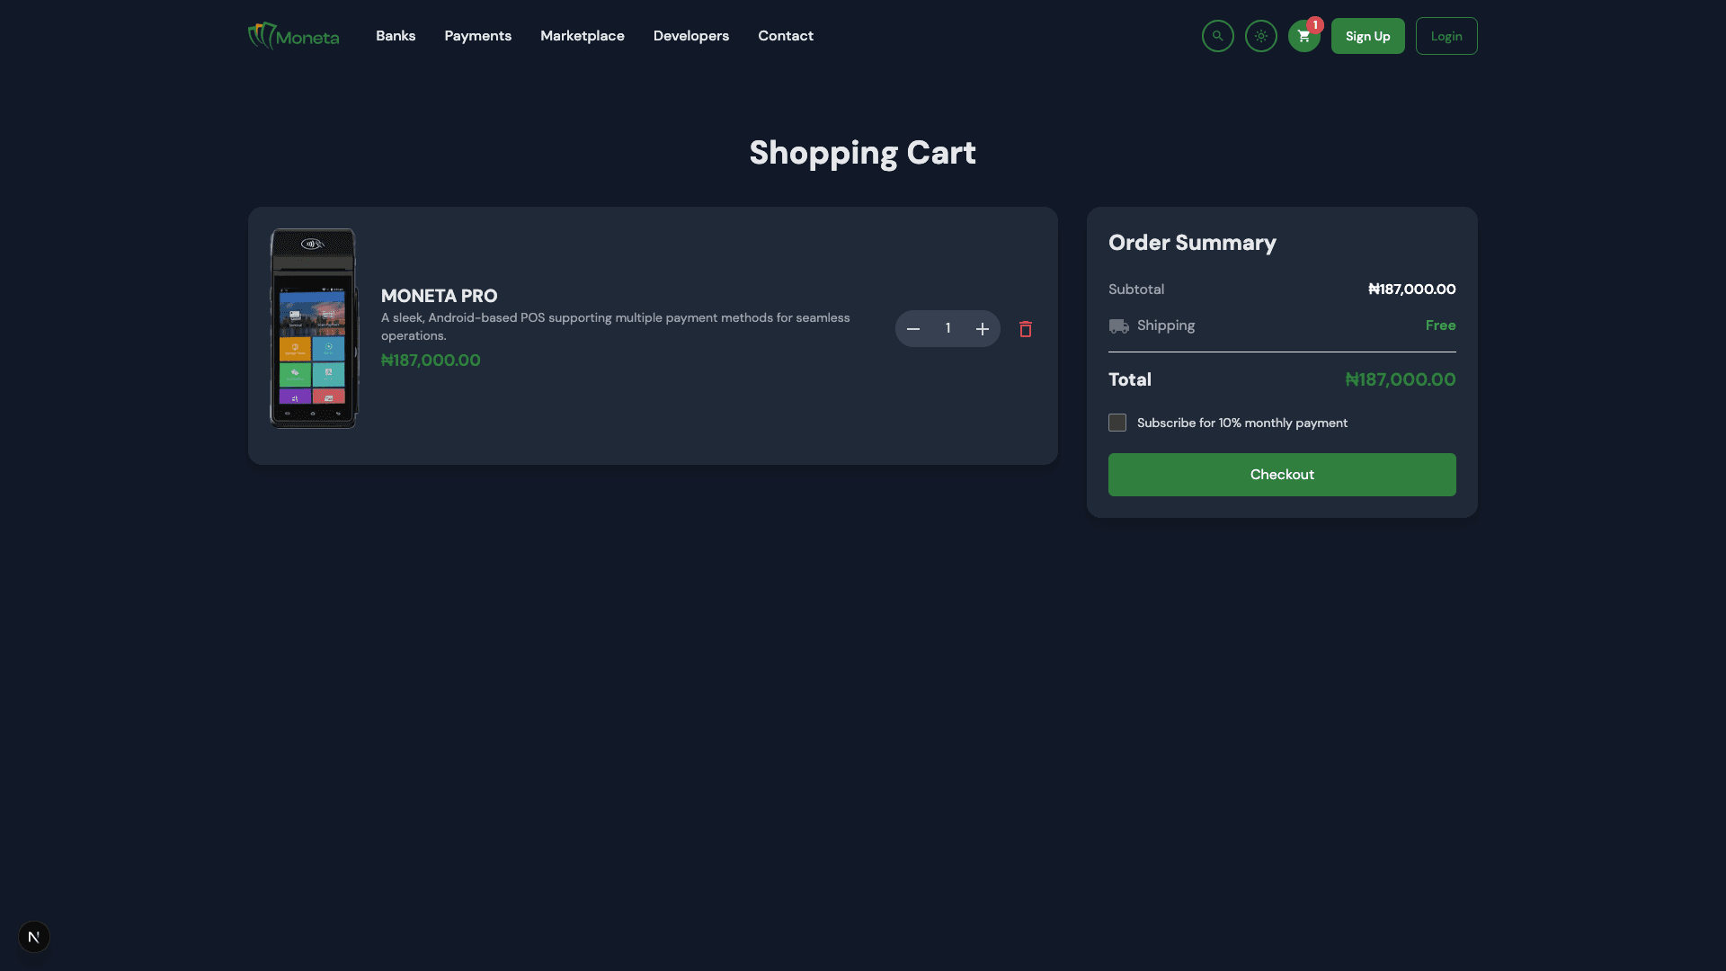
Task: Click the green ₦187,000.00 item price
Action: [431, 361]
